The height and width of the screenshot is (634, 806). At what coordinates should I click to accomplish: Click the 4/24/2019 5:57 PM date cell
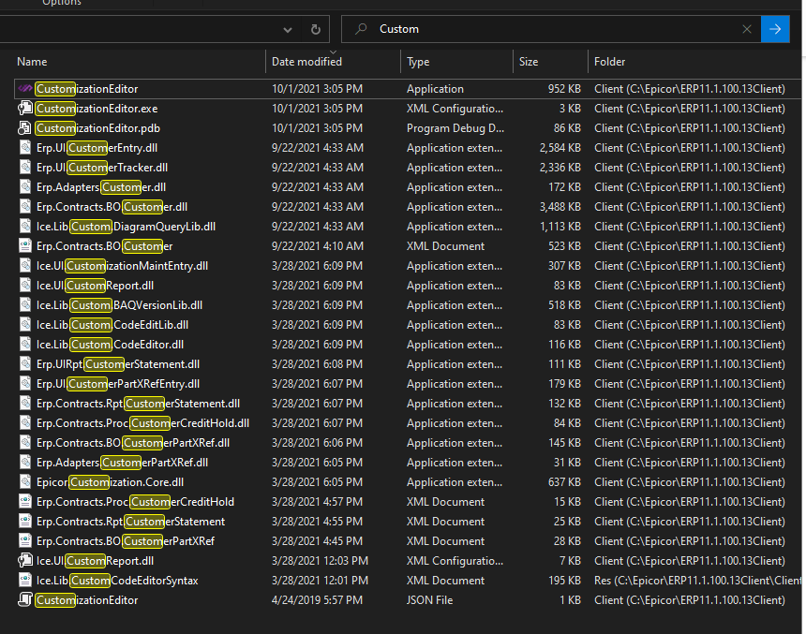point(317,600)
